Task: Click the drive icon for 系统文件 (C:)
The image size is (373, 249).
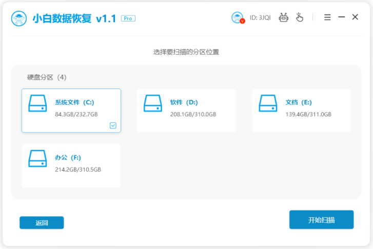Action: pyautogui.click(x=37, y=103)
